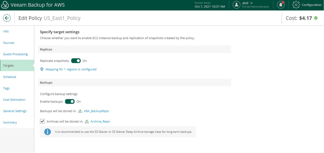The height and width of the screenshot is (153, 324).
Task: Open the Tags step
Action: (6, 88)
